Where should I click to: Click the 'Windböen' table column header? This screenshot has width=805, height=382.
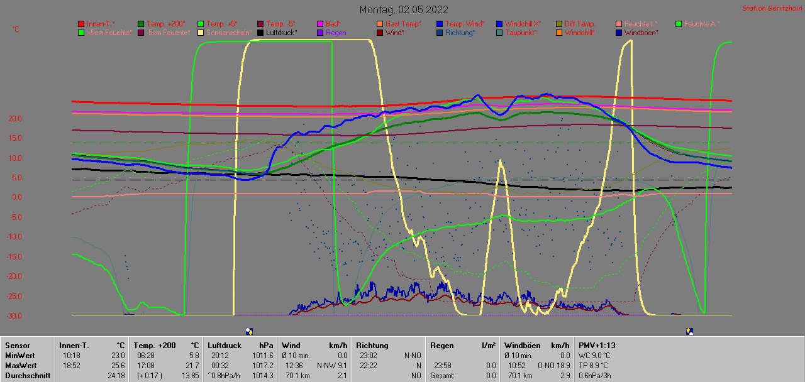[521, 346]
